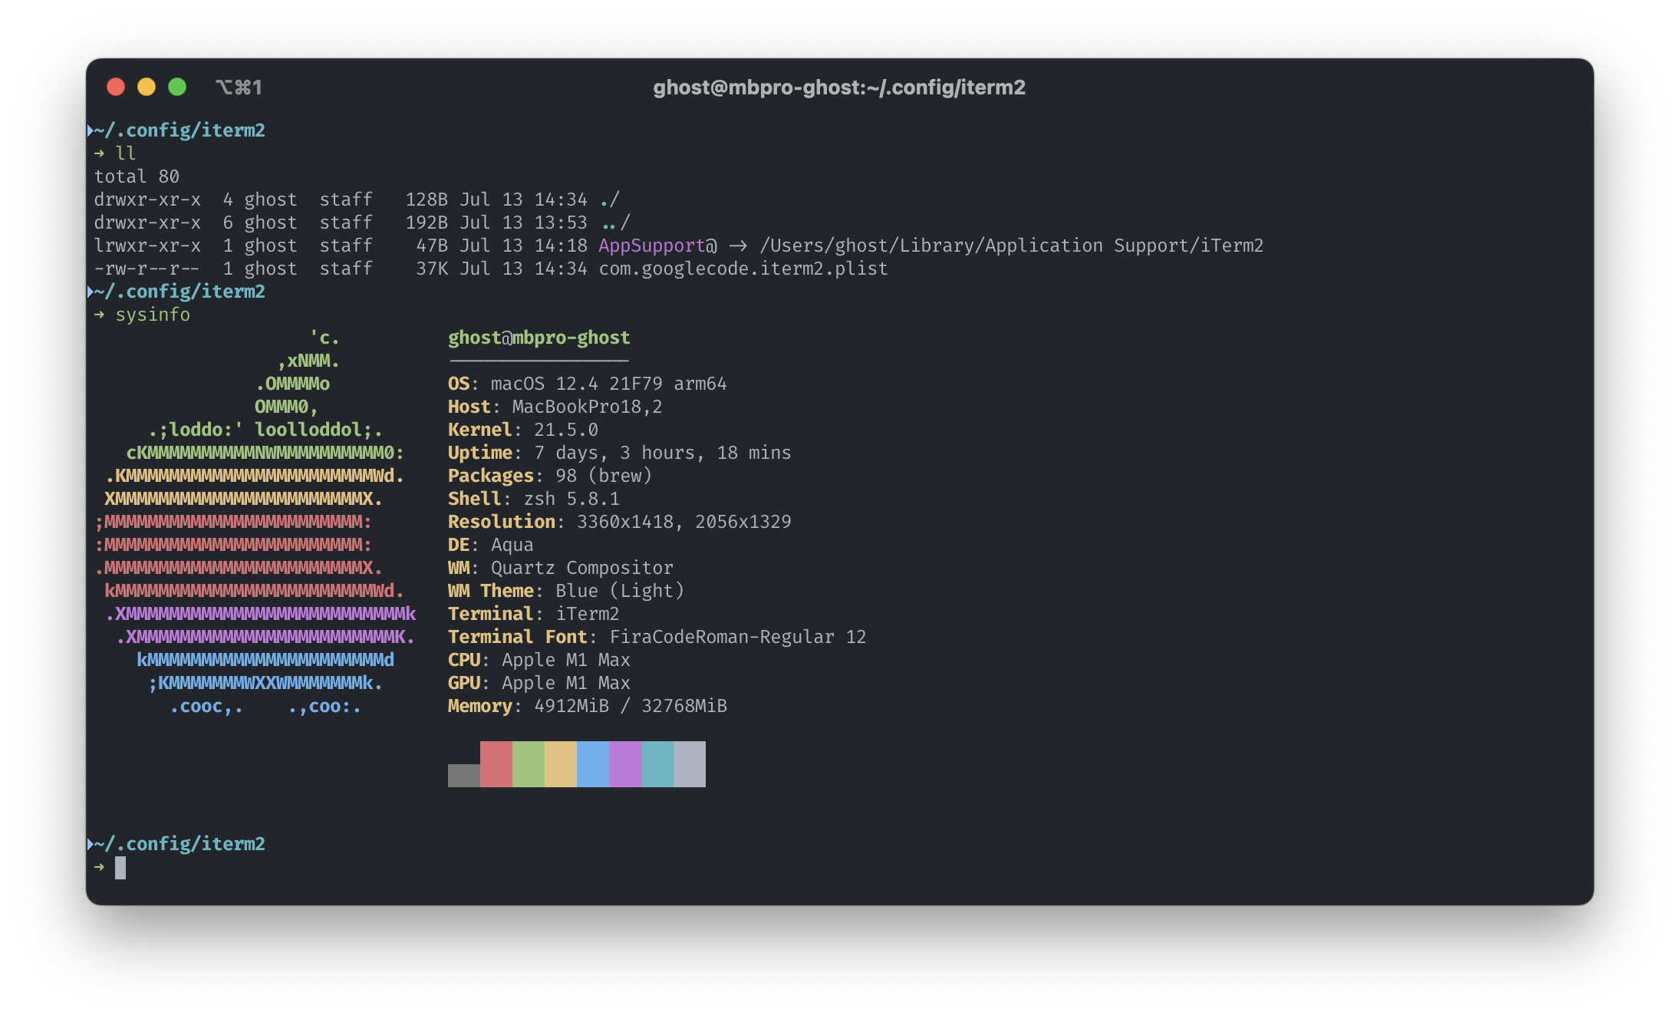Viewport: 1680px width, 1019px height.
Task: Click the yellow minimize window button
Action: pyautogui.click(x=147, y=87)
